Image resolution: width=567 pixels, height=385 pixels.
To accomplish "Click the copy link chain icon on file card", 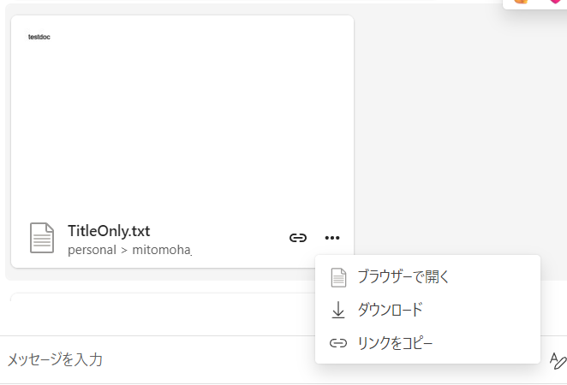I will click(x=298, y=238).
